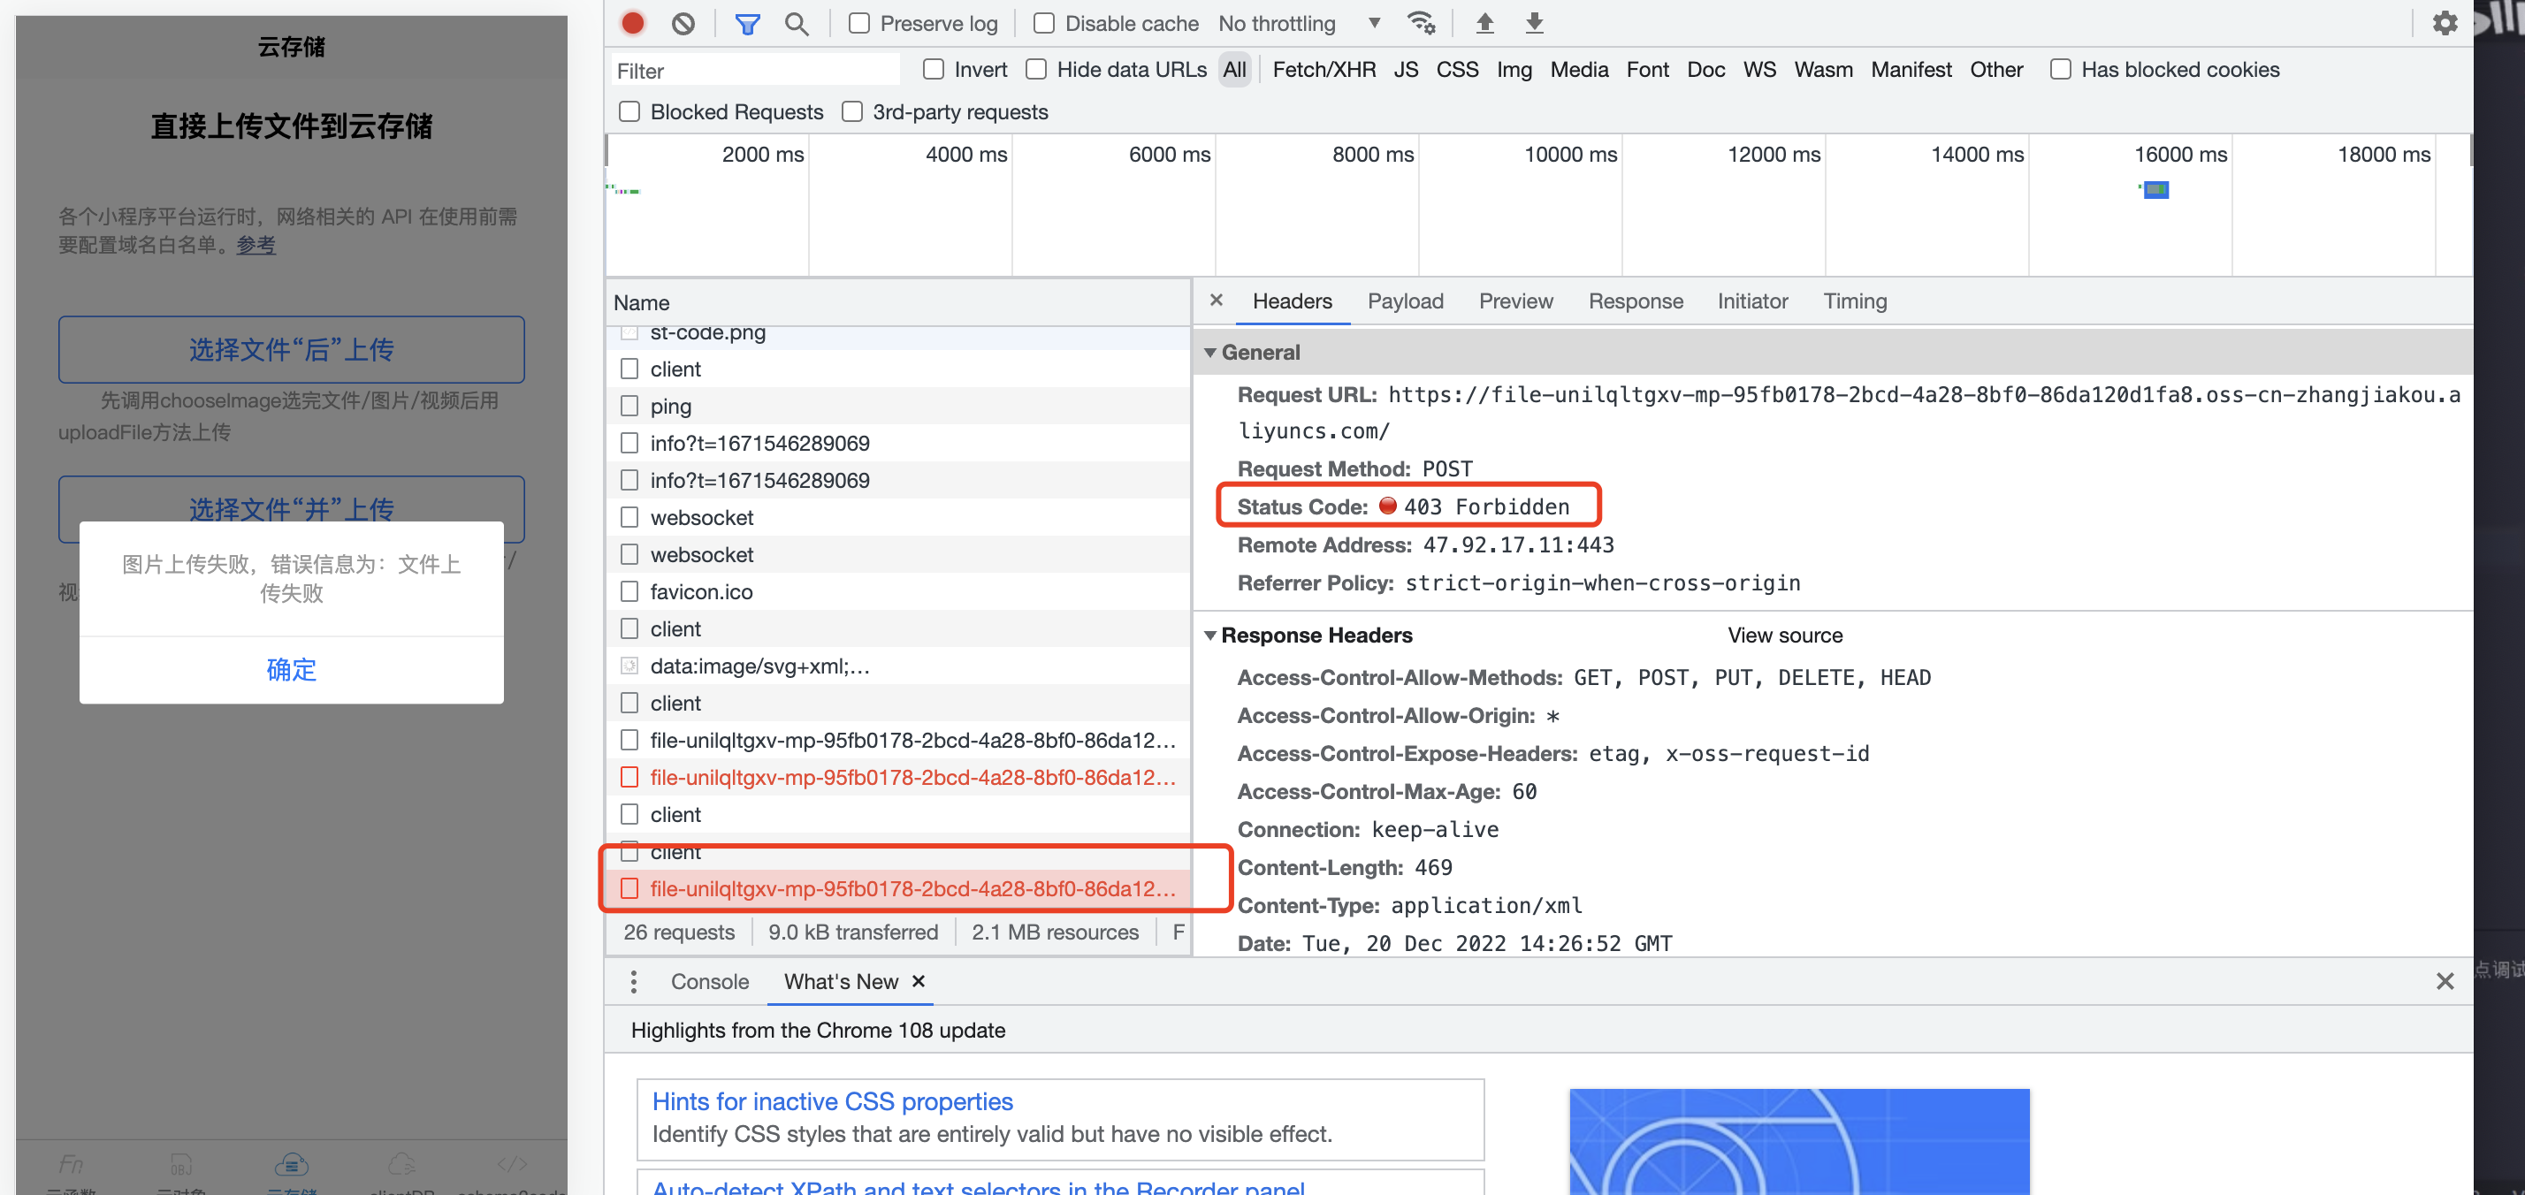Select the cloud storage bottom tab icon
This screenshot has width=2525, height=1195.
pyautogui.click(x=291, y=1164)
